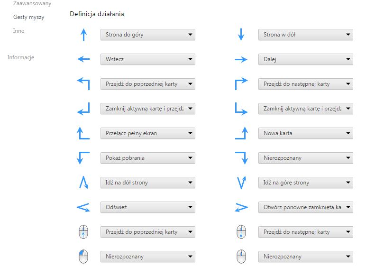Open the Informacje sidebar link

[x=21, y=57]
